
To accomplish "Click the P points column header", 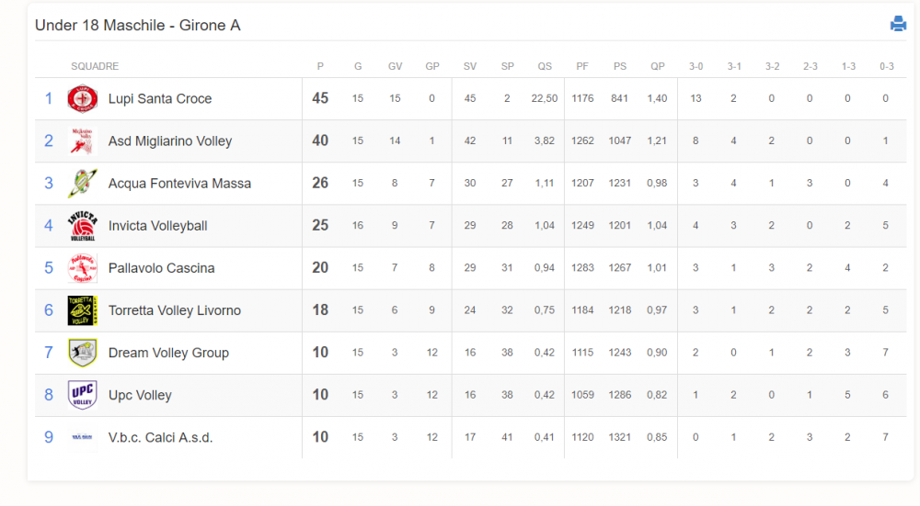I will pos(320,66).
